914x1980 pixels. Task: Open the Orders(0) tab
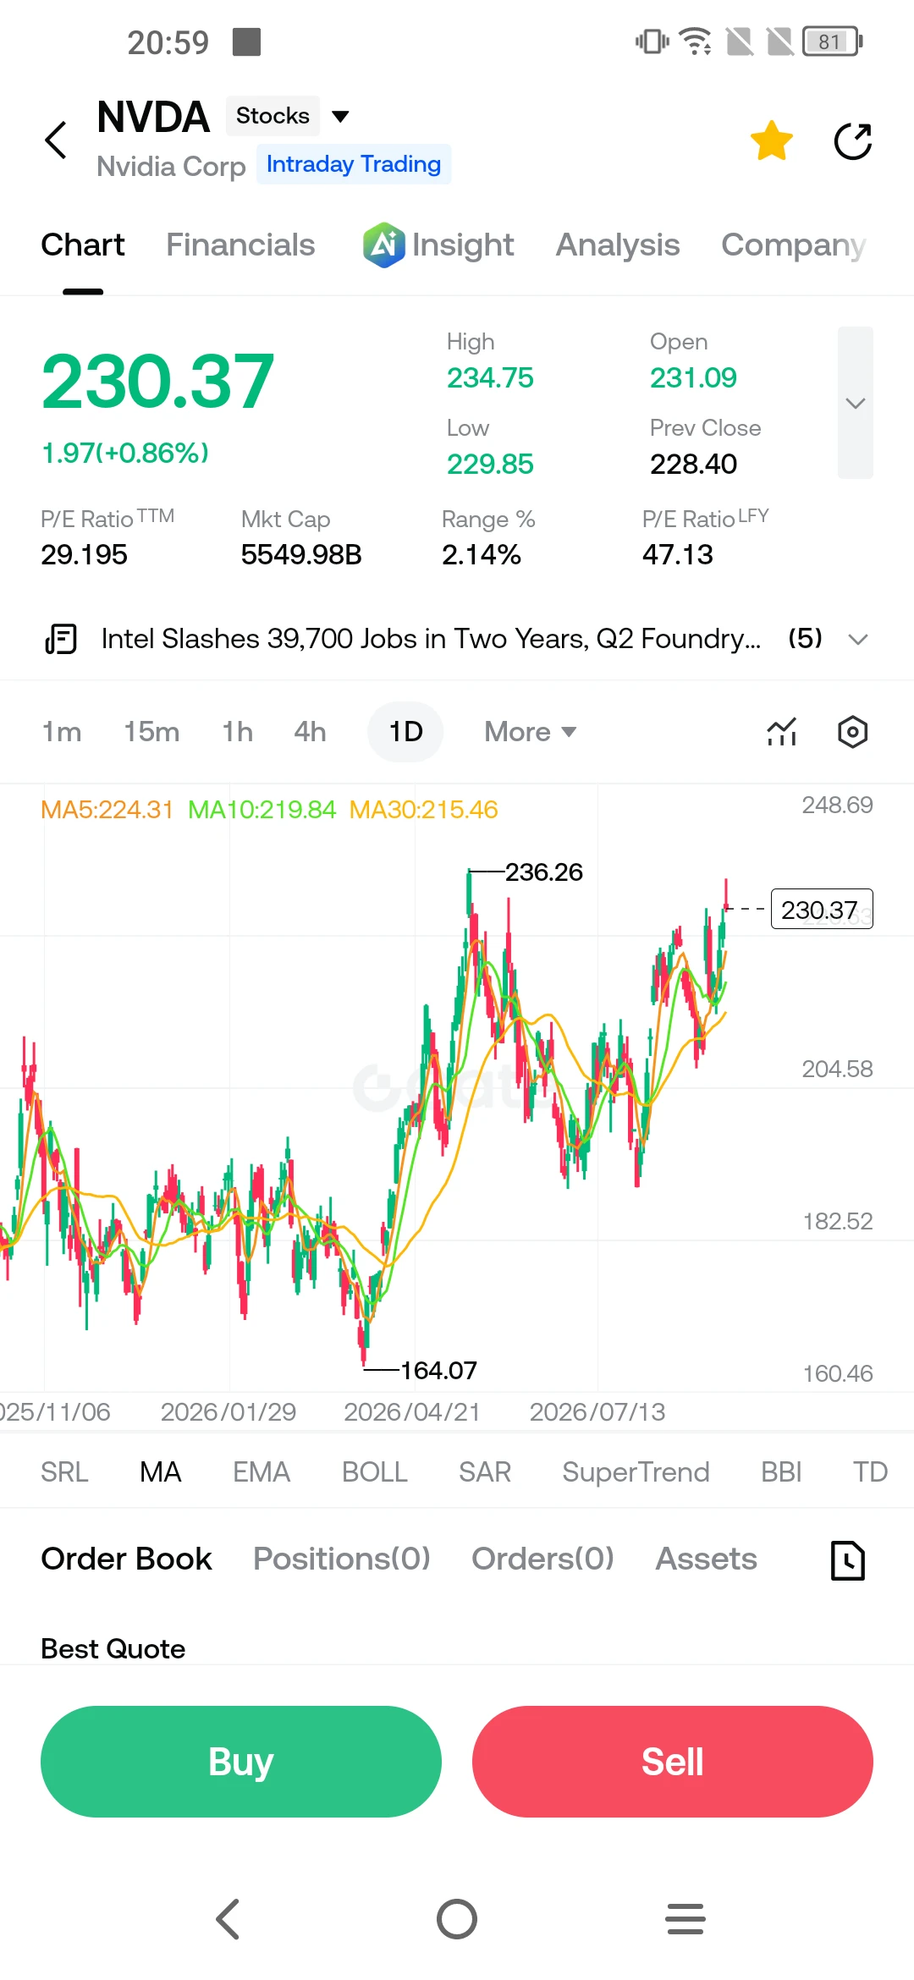[x=542, y=1559]
